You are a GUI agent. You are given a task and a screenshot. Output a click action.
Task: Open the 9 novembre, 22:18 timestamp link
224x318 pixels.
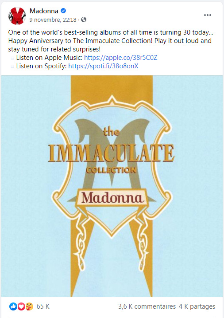coord(53,20)
